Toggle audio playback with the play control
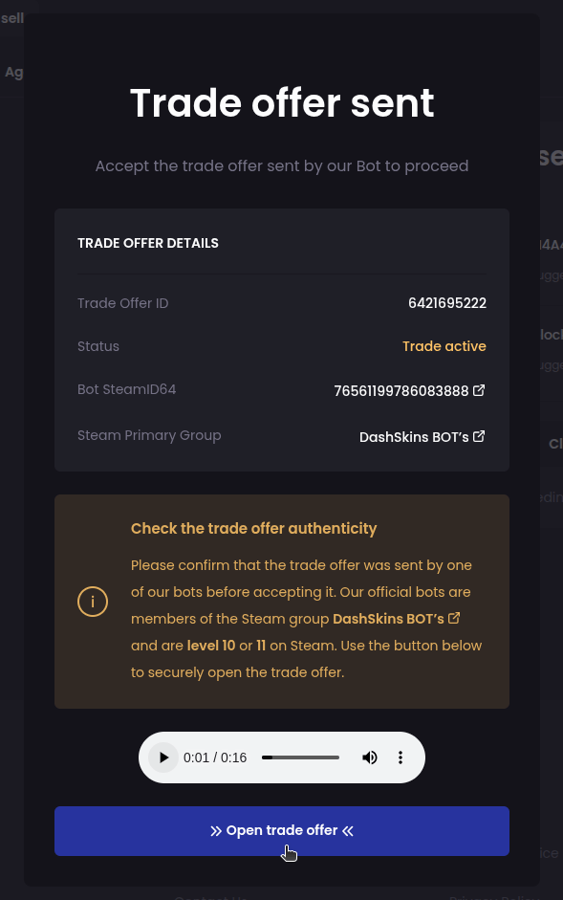563x900 pixels. [x=162, y=757]
